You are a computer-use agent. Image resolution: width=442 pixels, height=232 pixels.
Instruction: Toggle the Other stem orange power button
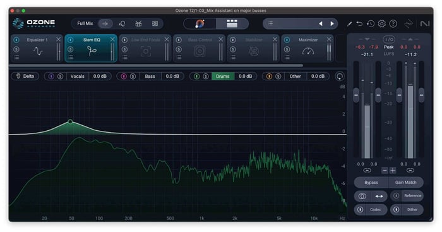(x=269, y=76)
